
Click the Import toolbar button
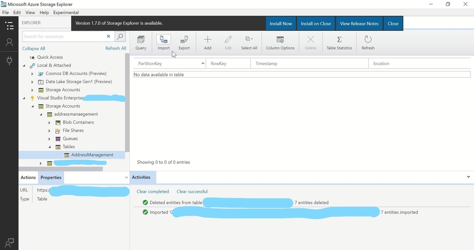164,43
